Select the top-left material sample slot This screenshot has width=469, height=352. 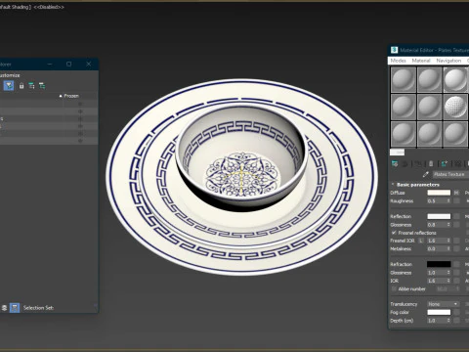click(404, 79)
